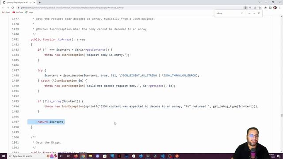This screenshot has height=159, width=283.
Task: Open Discord from the taskbar
Action: [97, 156]
